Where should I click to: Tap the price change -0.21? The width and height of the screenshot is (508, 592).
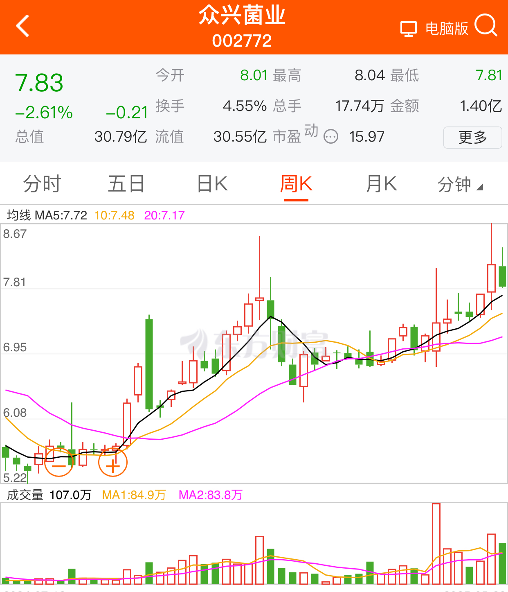point(127,112)
